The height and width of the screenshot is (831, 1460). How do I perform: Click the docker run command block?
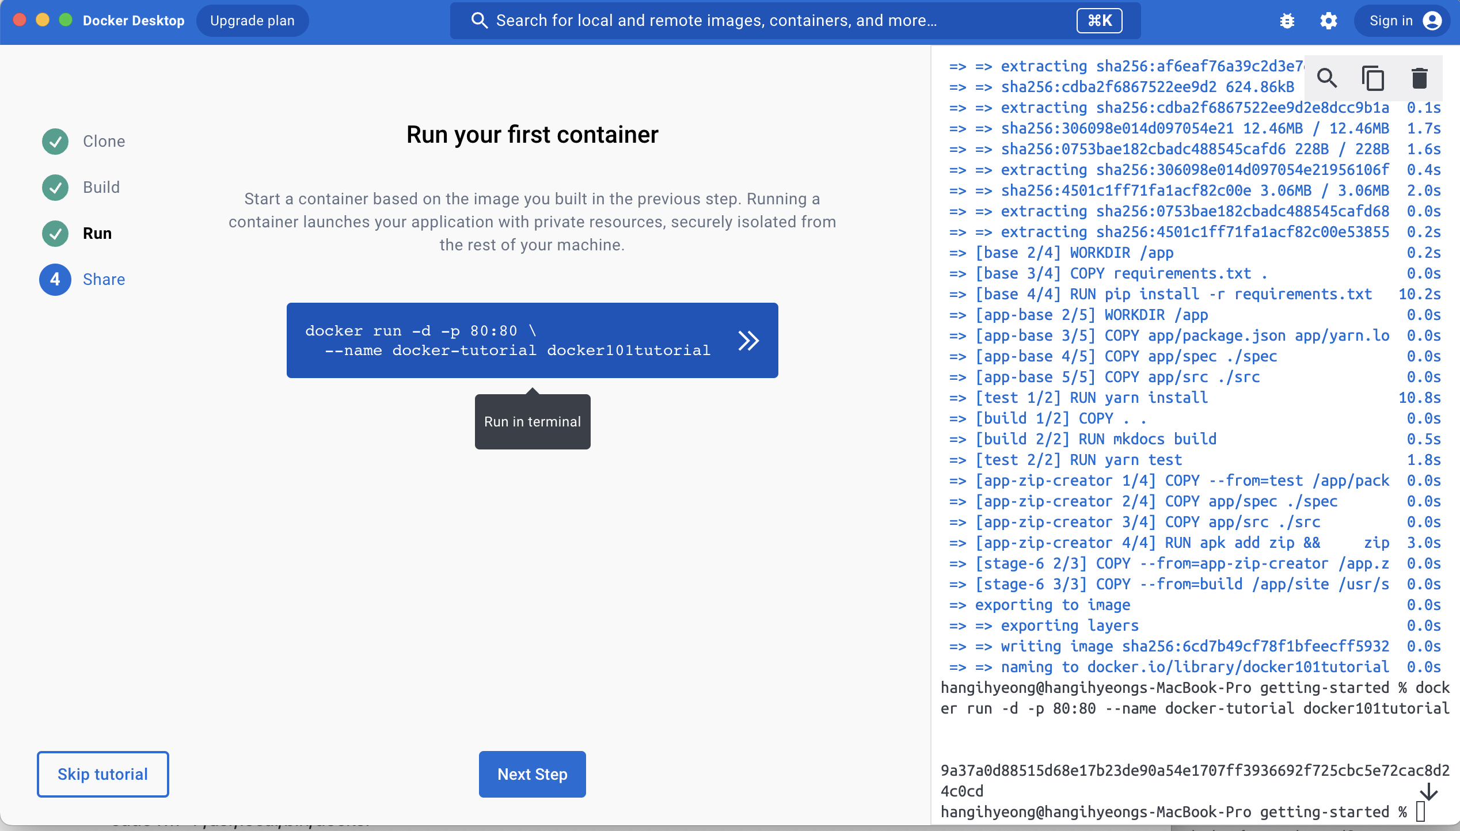pos(507,340)
